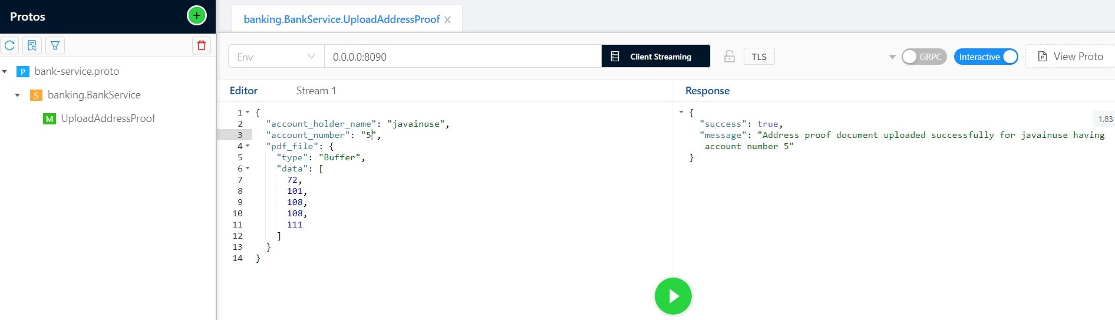Image resolution: width=1115 pixels, height=320 pixels.
Task: Open the Env dropdown
Action: click(276, 57)
